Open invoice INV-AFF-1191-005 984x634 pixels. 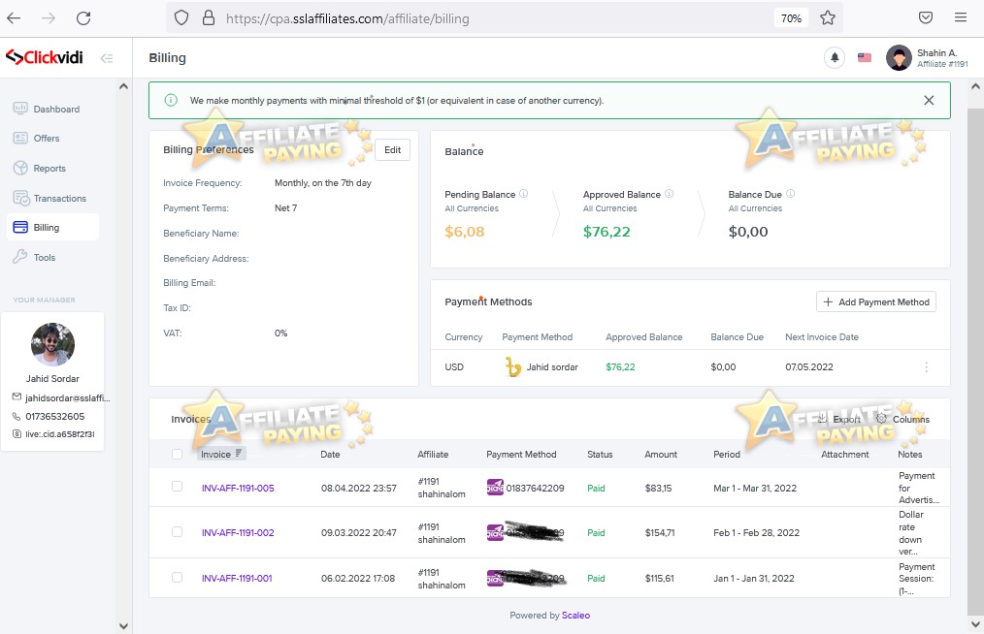point(238,488)
